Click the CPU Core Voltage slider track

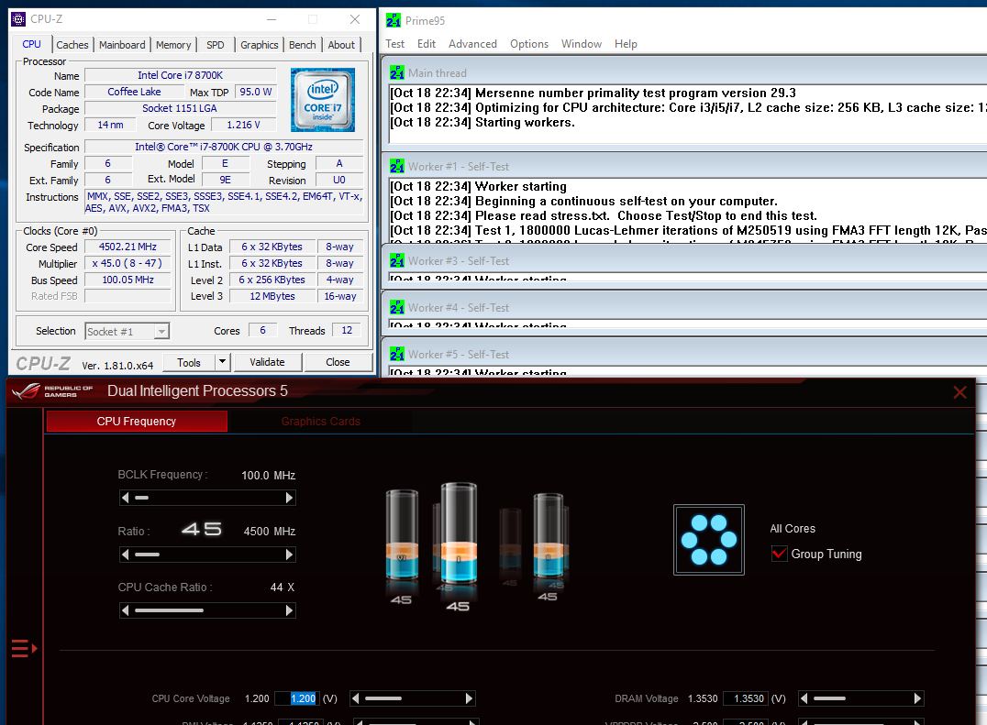click(412, 698)
